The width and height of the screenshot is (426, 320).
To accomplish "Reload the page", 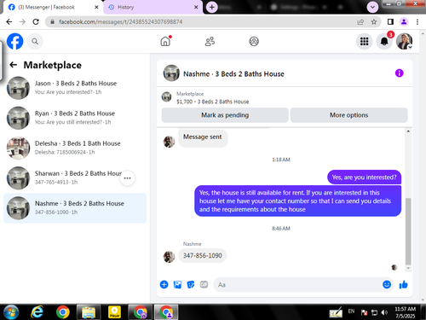I will 36,22.
